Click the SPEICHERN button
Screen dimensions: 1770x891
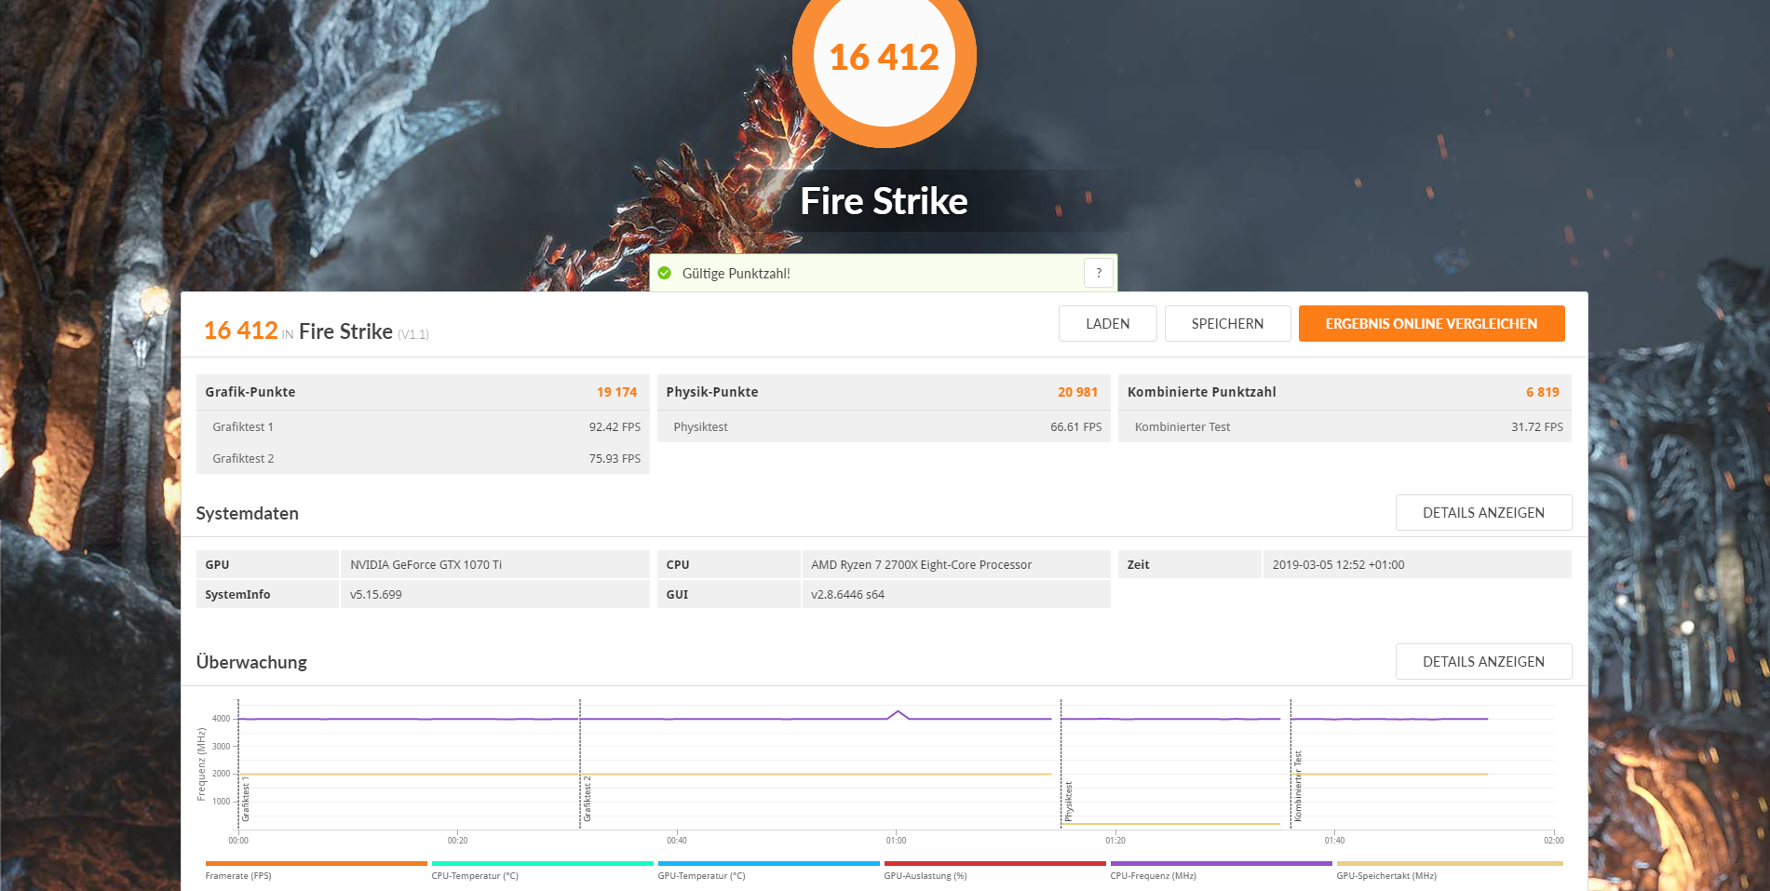point(1227,324)
